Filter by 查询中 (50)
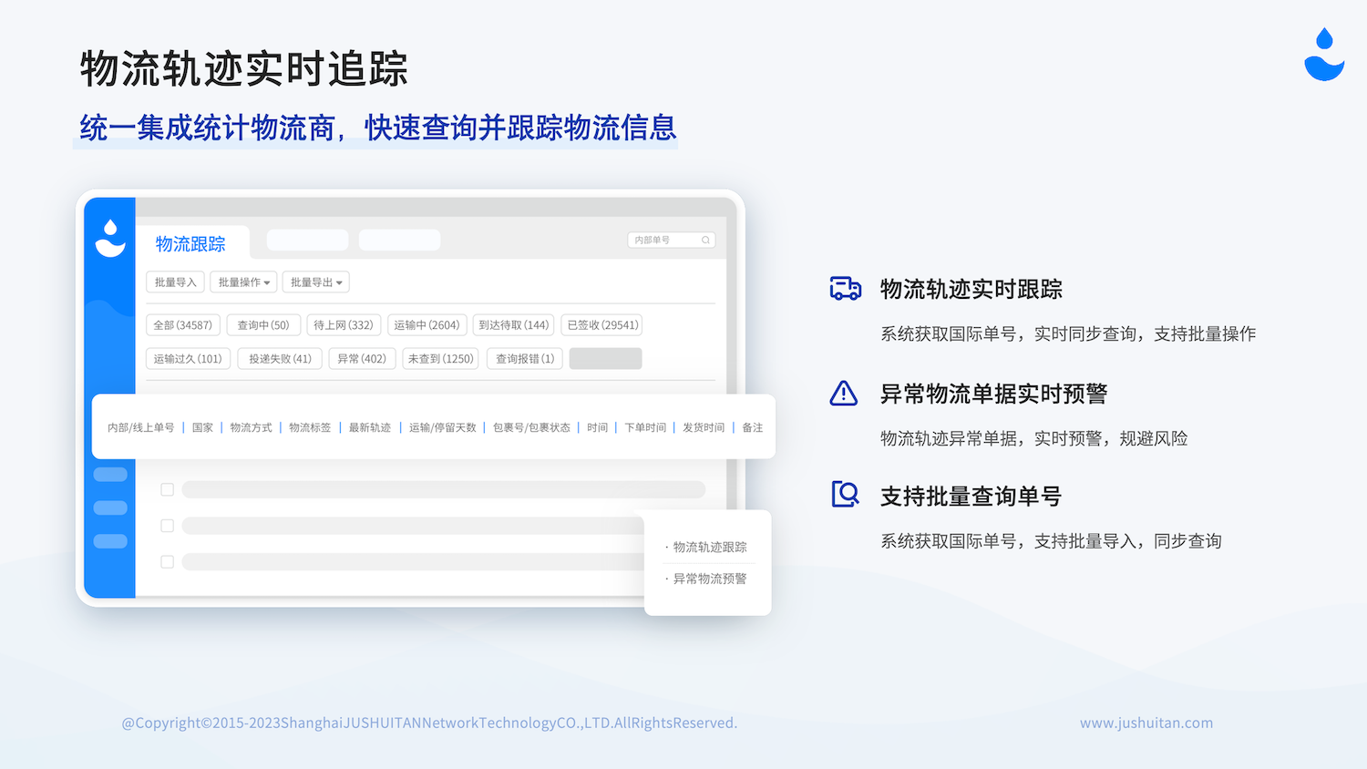Image resolution: width=1367 pixels, height=769 pixels. (x=263, y=325)
